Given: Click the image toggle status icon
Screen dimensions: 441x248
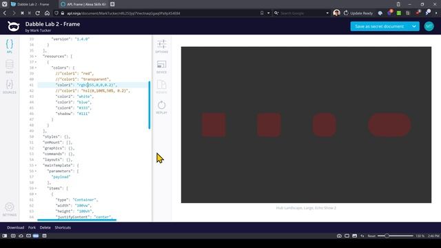Looking at the screenshot, I should click(x=354, y=236).
